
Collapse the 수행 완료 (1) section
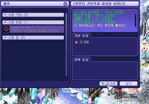33,23
